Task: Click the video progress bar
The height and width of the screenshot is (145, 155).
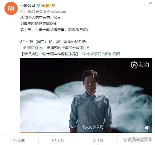Action: [x=86, y=132]
